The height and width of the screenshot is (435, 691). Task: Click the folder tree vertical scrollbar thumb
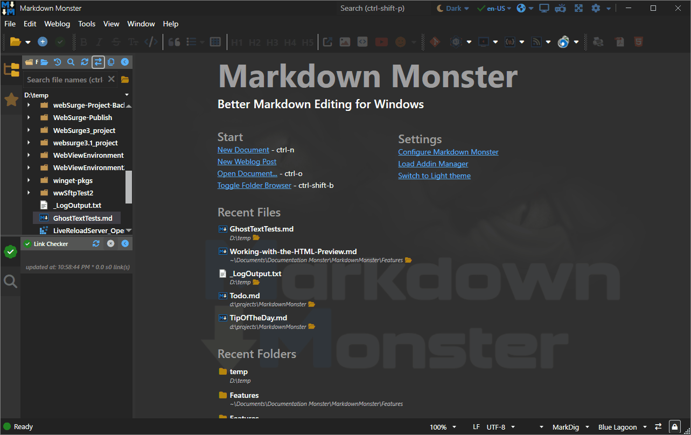click(x=129, y=187)
